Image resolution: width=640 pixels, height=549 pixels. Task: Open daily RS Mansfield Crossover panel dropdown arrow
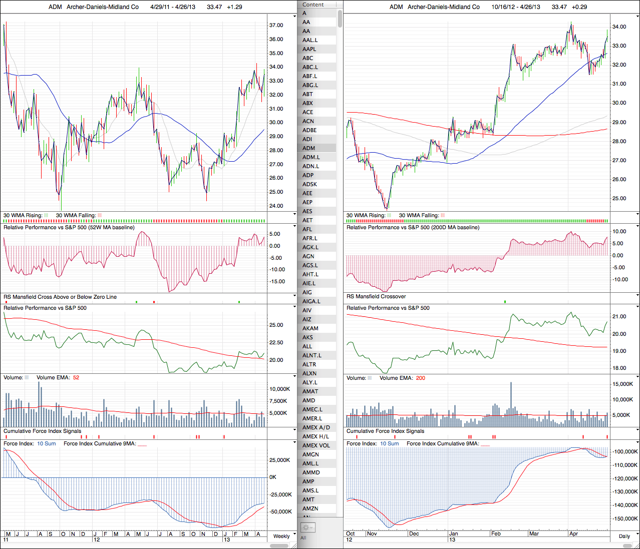coord(637,295)
